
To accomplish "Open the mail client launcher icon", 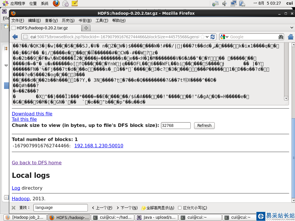I will click(x=65, y=3).
